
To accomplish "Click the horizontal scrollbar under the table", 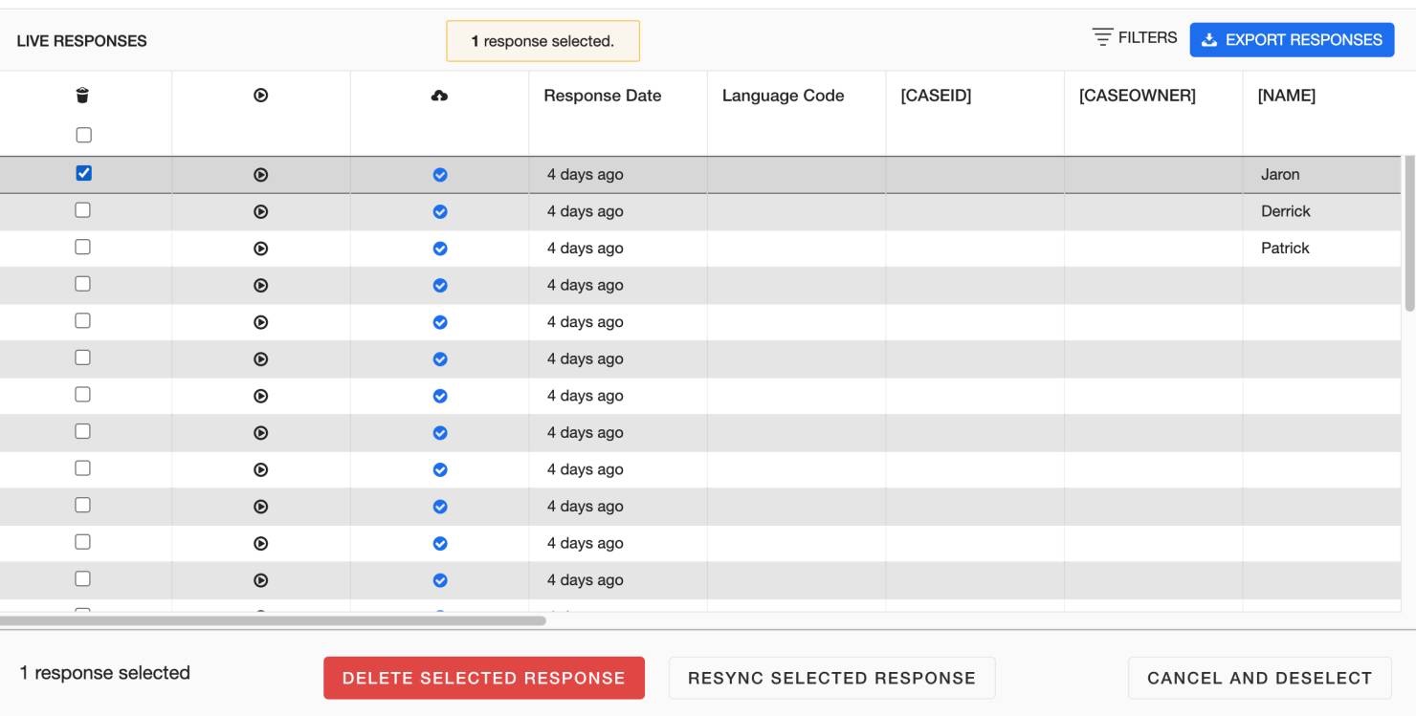I will 273,620.
